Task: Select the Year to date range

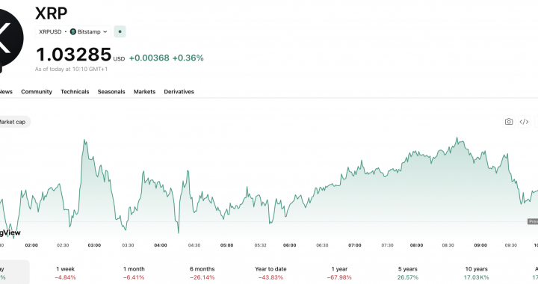Action: click(270, 273)
